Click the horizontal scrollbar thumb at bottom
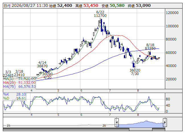186x134 pixels. pos(140,129)
